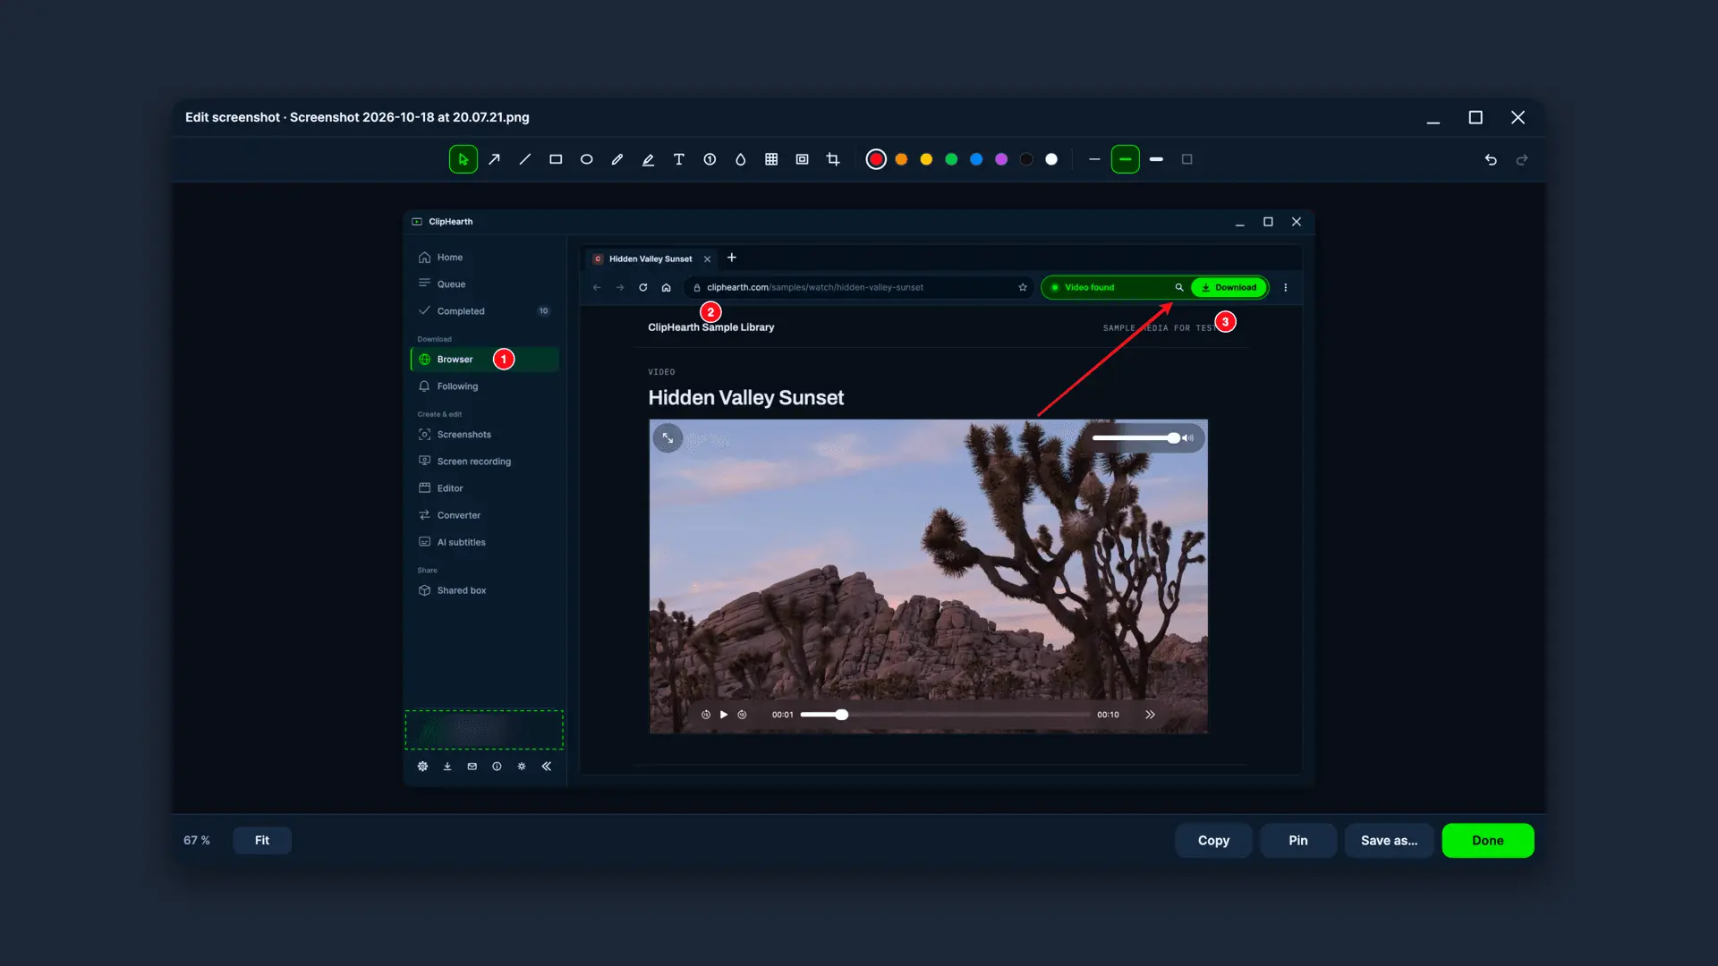Click the green Download button in the captured image

click(x=1229, y=287)
